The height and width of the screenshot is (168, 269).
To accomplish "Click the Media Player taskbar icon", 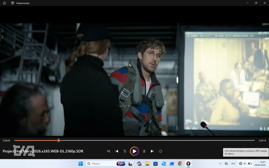I will click(188, 164).
